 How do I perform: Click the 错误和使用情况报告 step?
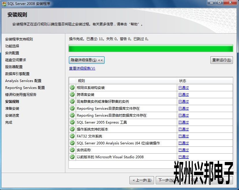(21, 94)
